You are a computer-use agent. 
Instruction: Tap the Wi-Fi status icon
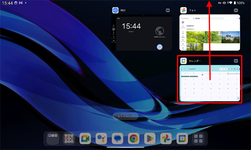click(231, 3)
